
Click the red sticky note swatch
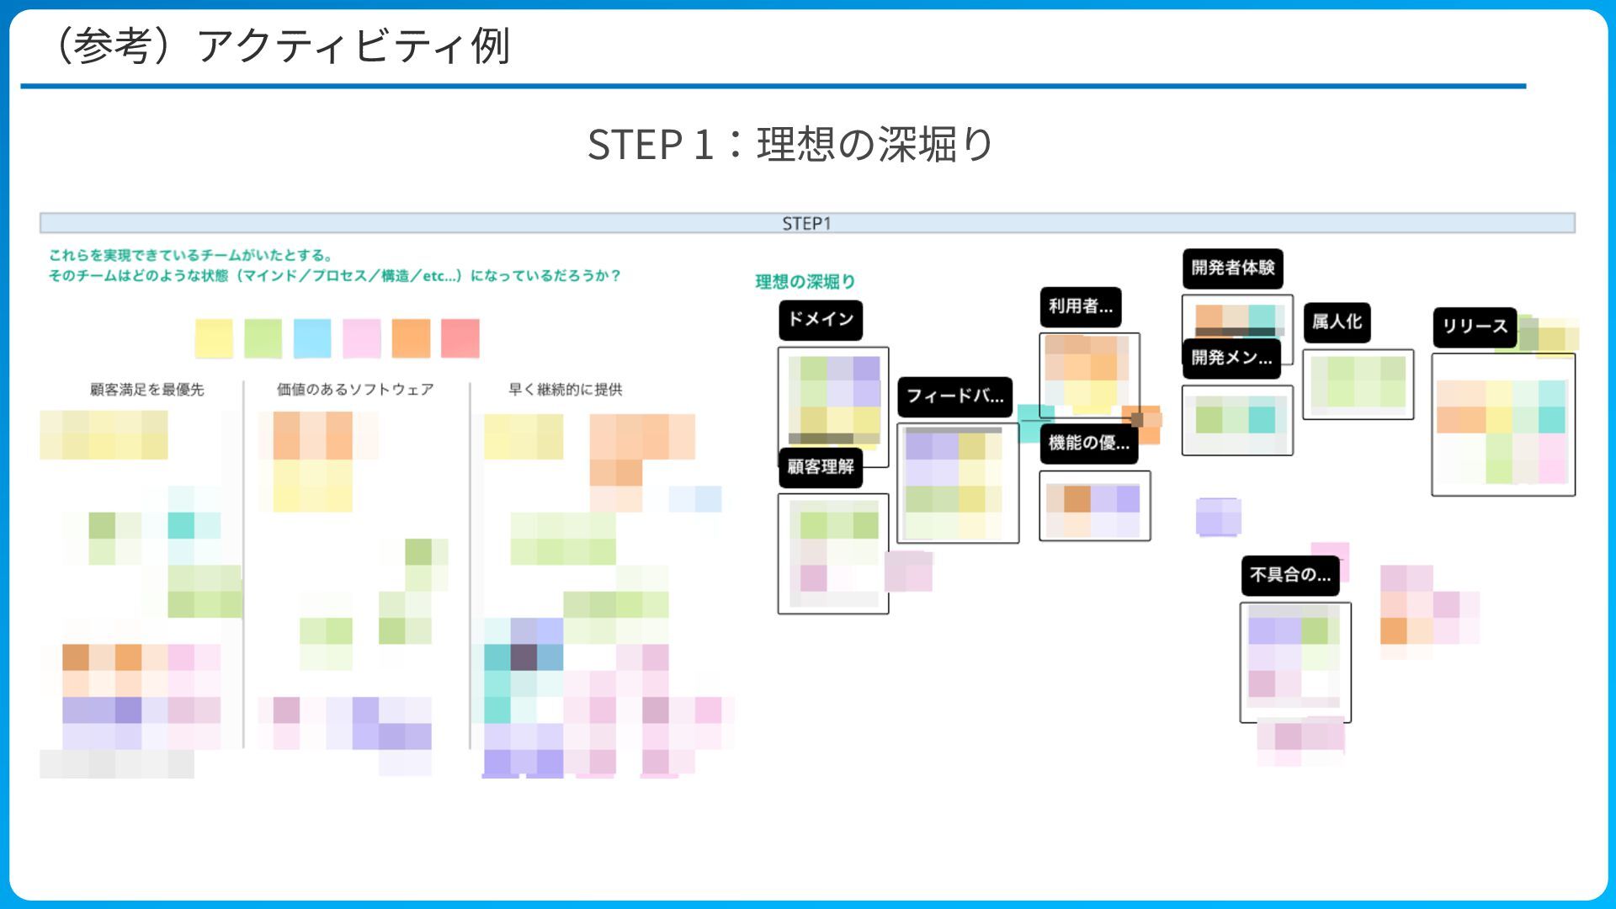pyautogui.click(x=460, y=338)
